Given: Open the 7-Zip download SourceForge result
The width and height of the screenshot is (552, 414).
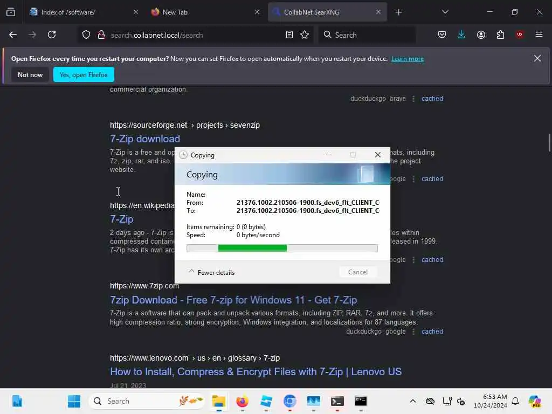Looking at the screenshot, I should pos(145,139).
